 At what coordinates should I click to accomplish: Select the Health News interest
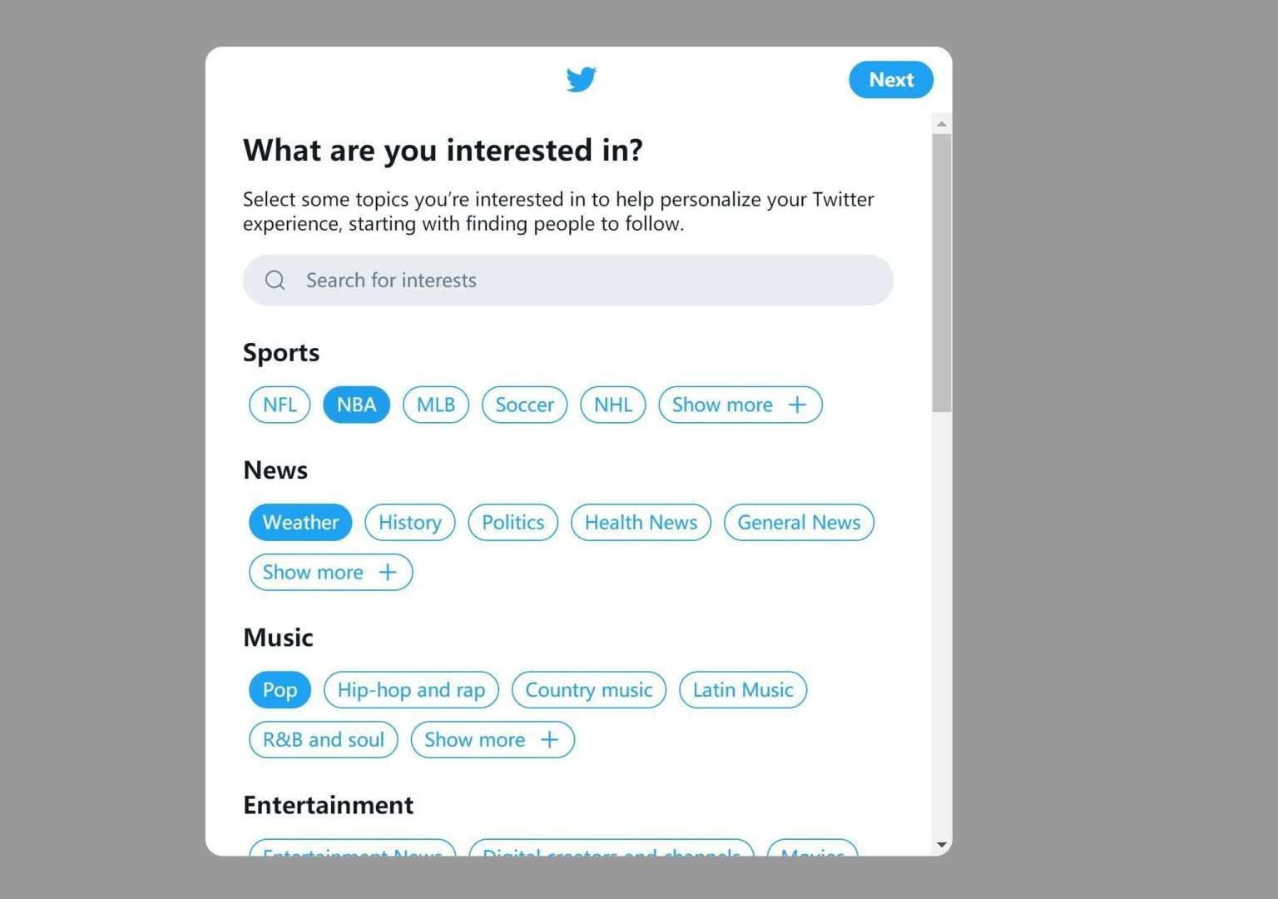click(641, 522)
